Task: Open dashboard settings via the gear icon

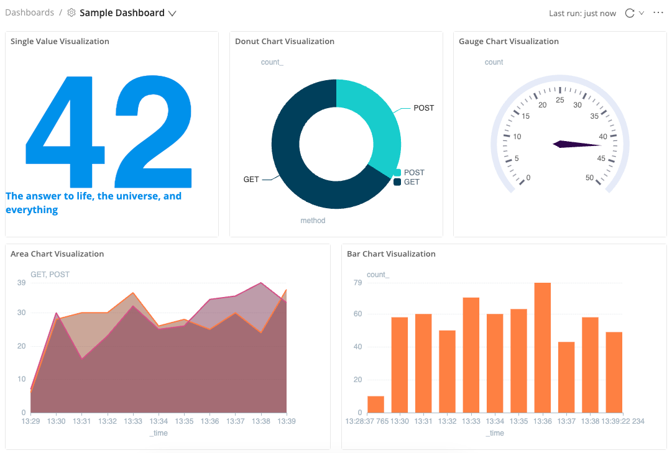Action: point(71,12)
